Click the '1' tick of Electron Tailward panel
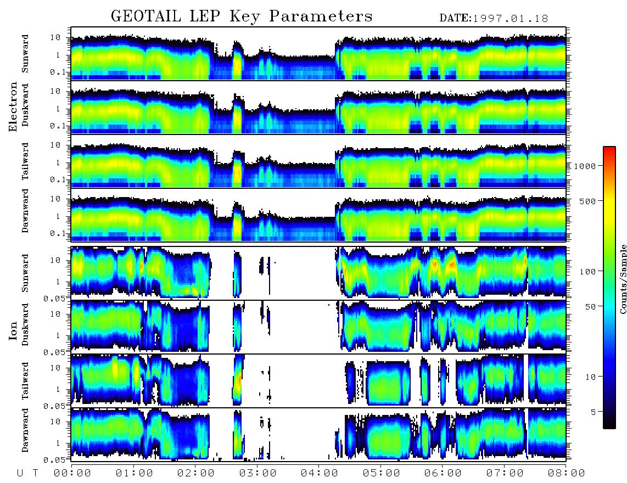This screenshot has height=483, width=627. pos(58,162)
